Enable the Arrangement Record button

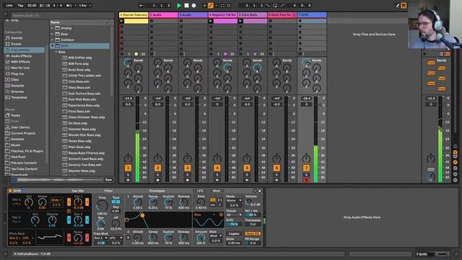[x=194, y=5]
